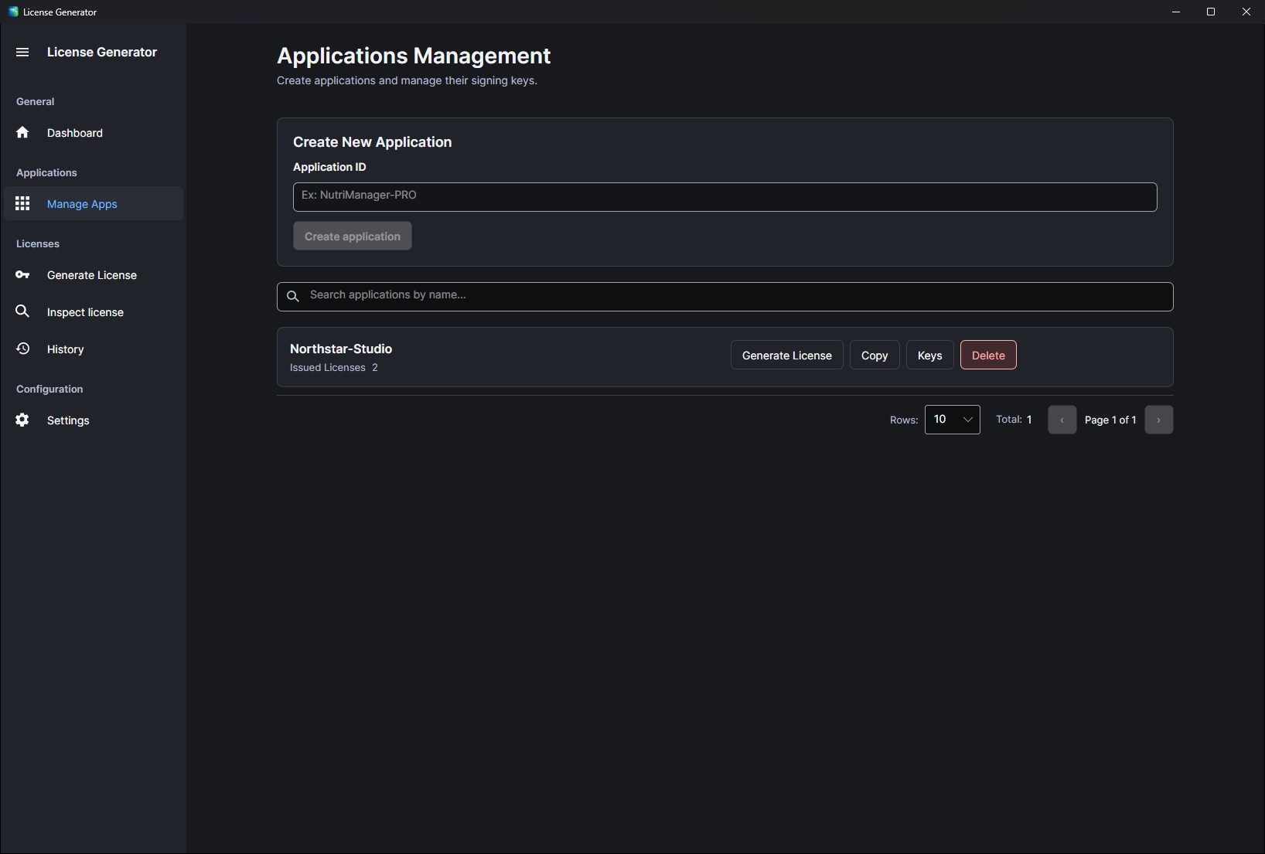Open the History page
The image size is (1265, 854).
pos(94,349)
